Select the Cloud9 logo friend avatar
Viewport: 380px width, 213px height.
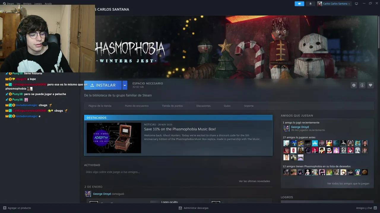click(x=315, y=143)
